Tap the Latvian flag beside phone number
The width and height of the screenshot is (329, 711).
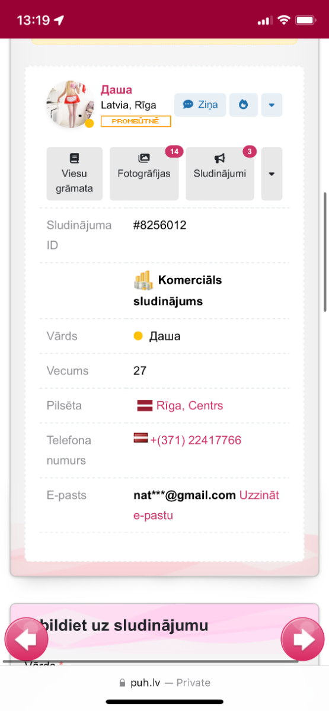click(x=140, y=438)
